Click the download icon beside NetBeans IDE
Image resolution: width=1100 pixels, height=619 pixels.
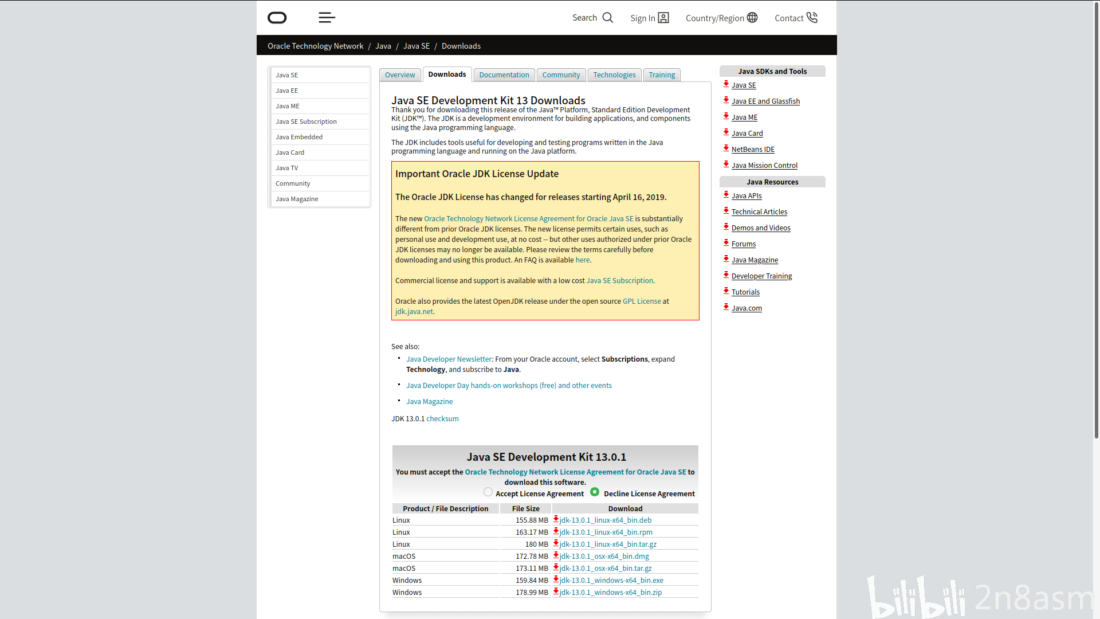(726, 148)
